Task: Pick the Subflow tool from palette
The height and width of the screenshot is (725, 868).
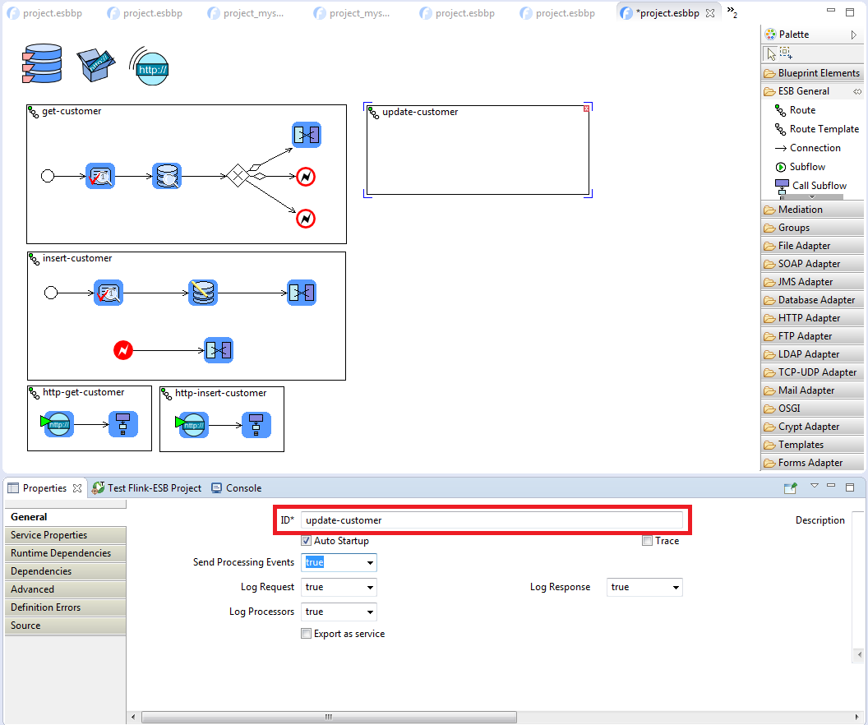Action: (806, 167)
